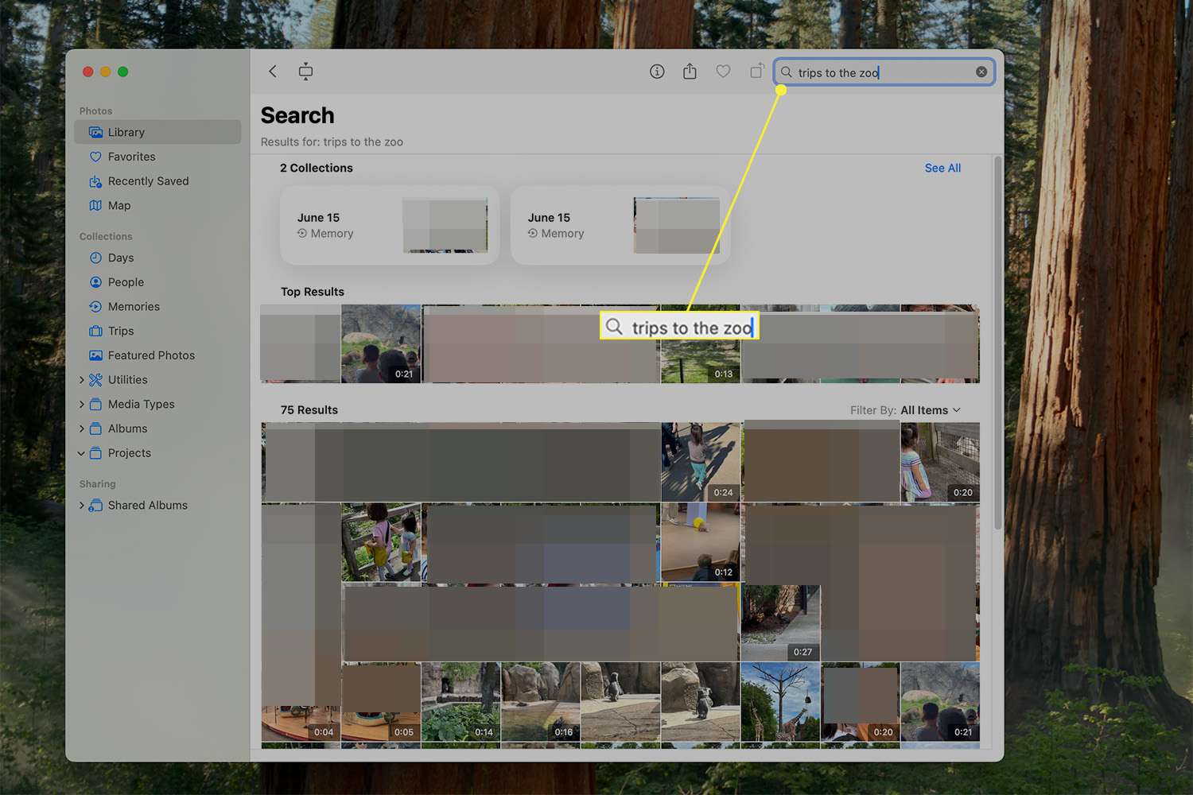Select People in the sidebar
Viewport: 1193px width, 795px height.
pos(126,282)
